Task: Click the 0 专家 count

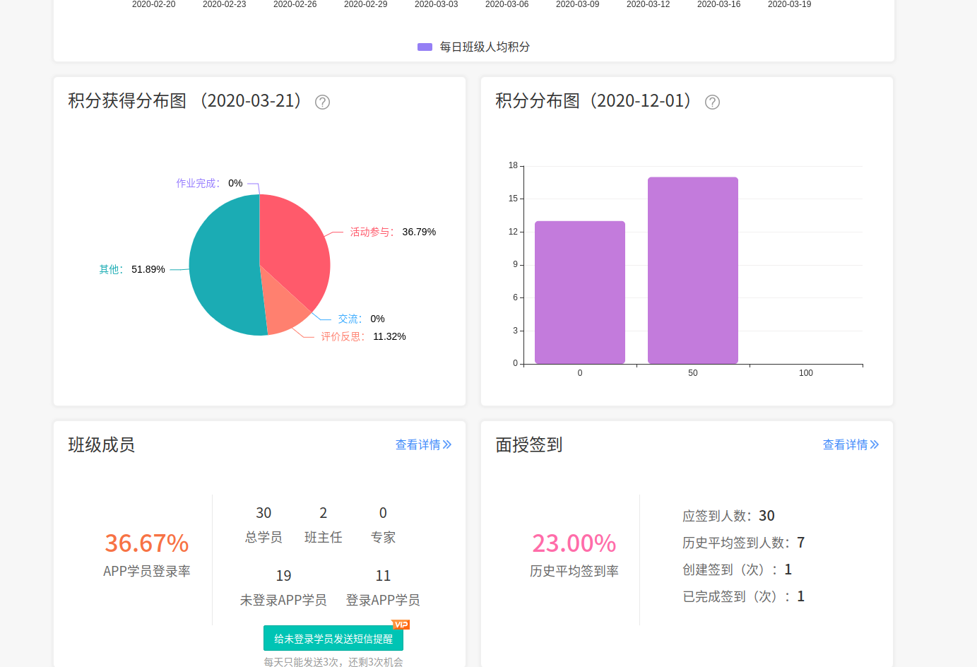Action: coord(383,513)
